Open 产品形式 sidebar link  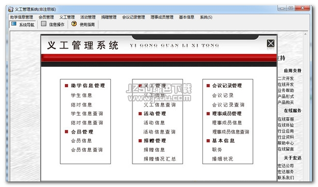(286, 96)
